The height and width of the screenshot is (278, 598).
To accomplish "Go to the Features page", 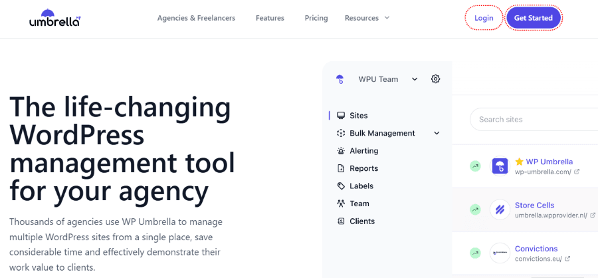I will coord(270,18).
